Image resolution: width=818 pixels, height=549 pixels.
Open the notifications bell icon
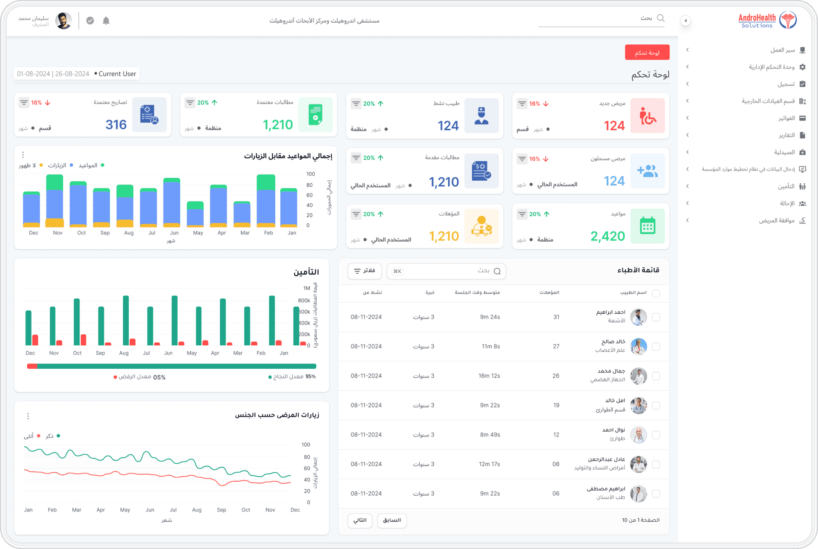pos(106,20)
